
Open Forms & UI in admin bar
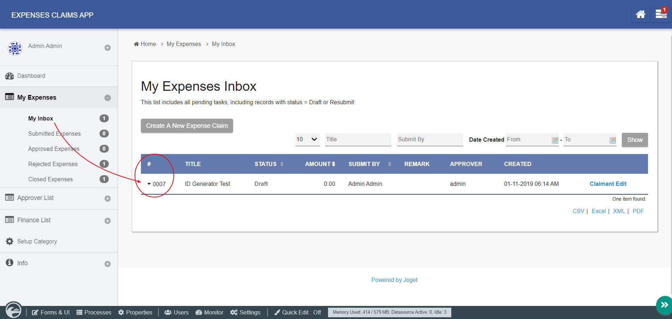click(x=51, y=312)
